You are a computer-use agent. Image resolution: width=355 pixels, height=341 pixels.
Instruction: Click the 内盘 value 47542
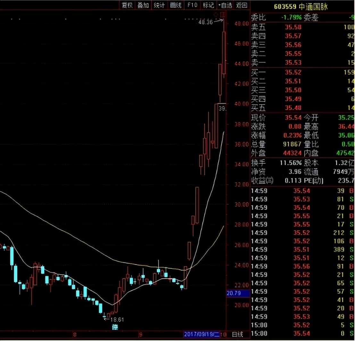click(345, 153)
